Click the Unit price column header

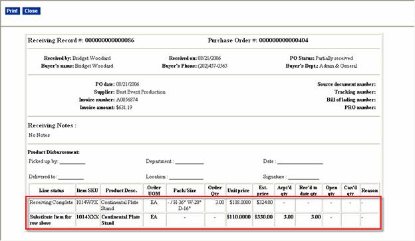[x=239, y=191]
